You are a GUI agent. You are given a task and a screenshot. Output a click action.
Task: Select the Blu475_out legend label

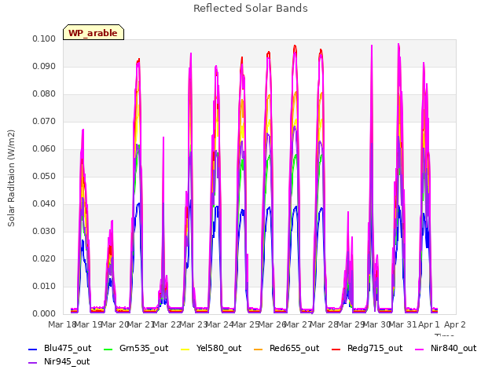[68, 349]
